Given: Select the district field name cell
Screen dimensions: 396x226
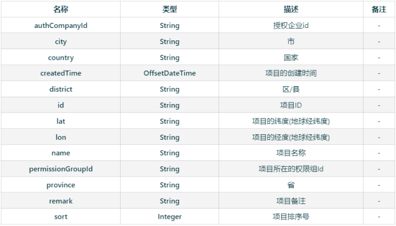Looking at the screenshot, I should (61, 90).
